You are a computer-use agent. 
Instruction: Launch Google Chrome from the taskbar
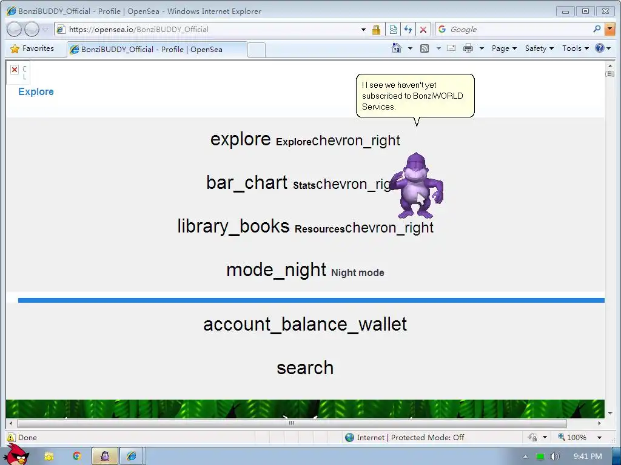point(76,457)
